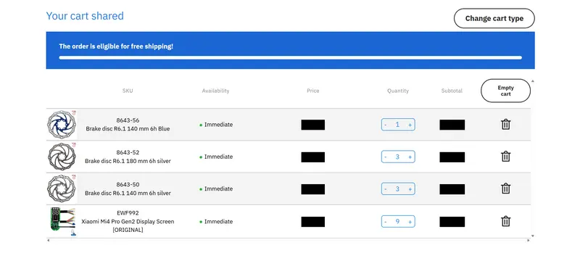Decrease quantity of 8643-56 Blue brake disc
Image resolution: width=580 pixels, height=266 pixels.
tap(386, 125)
